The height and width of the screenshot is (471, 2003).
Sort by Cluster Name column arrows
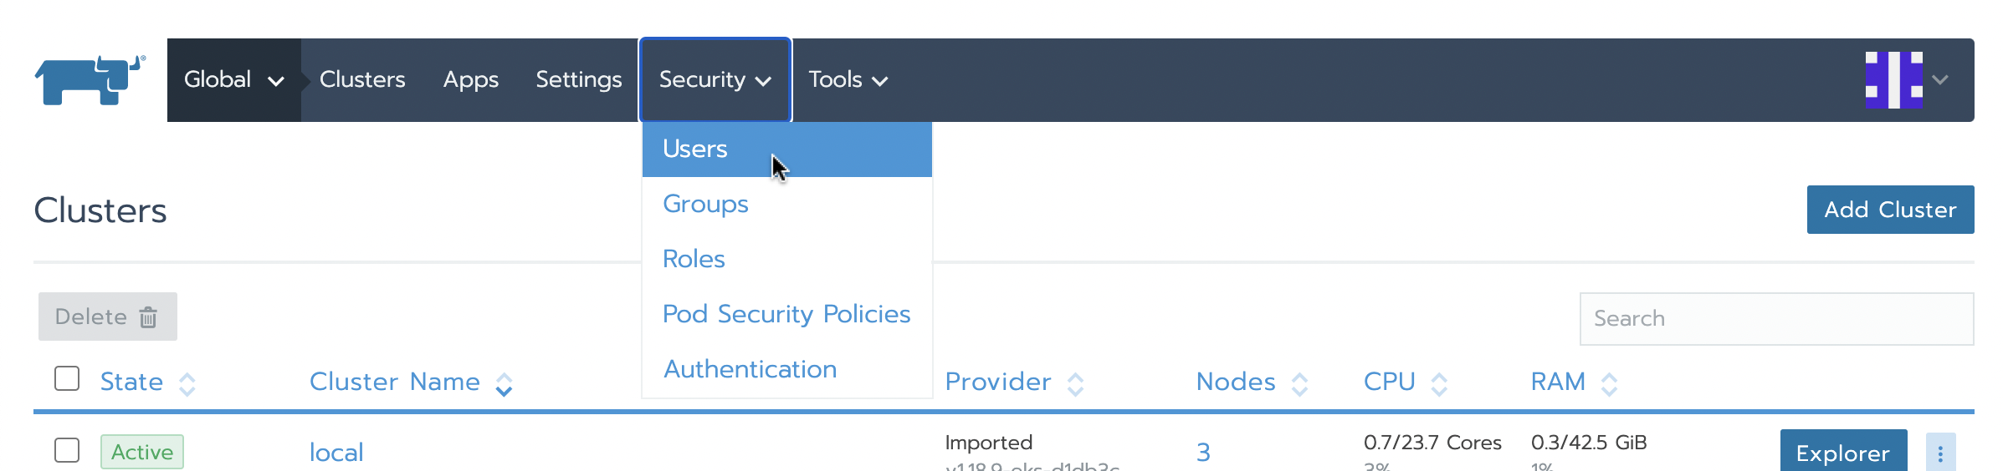click(x=504, y=384)
